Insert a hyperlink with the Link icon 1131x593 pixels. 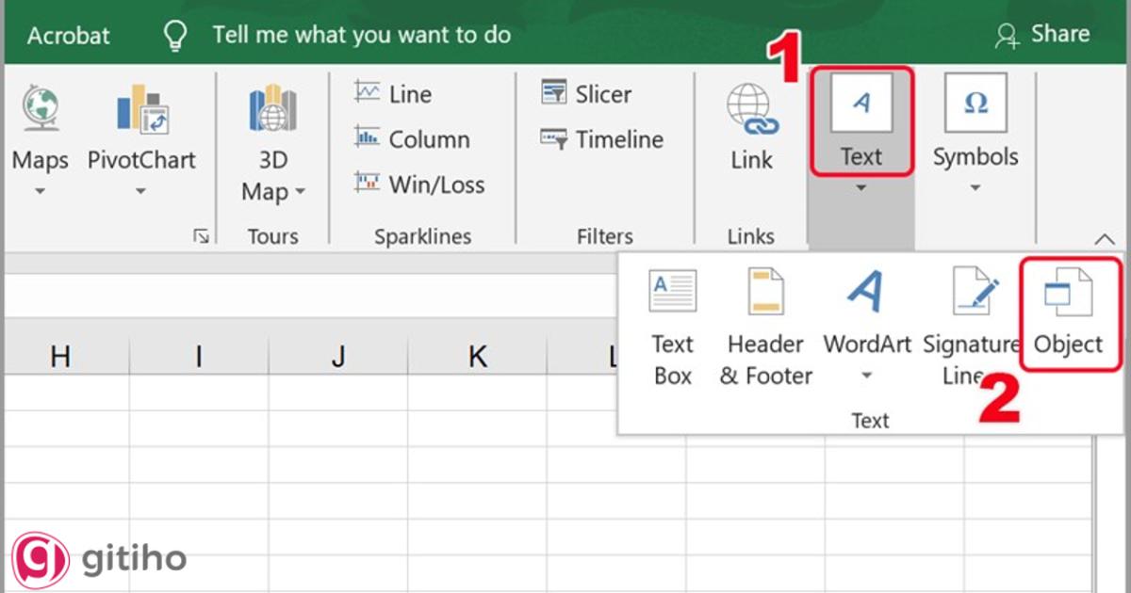(x=750, y=122)
